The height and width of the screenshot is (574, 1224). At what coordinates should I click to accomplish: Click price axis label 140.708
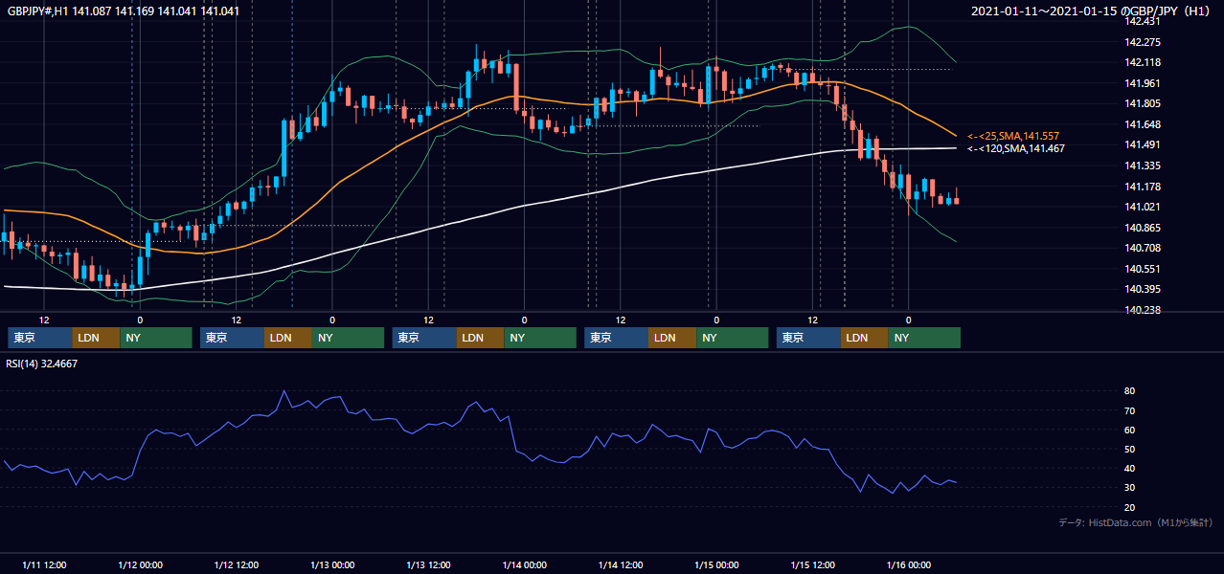(1144, 248)
